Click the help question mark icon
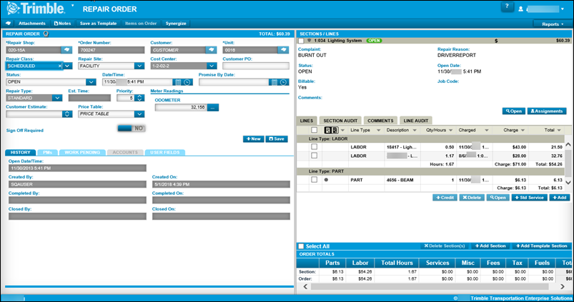 coord(506,7)
